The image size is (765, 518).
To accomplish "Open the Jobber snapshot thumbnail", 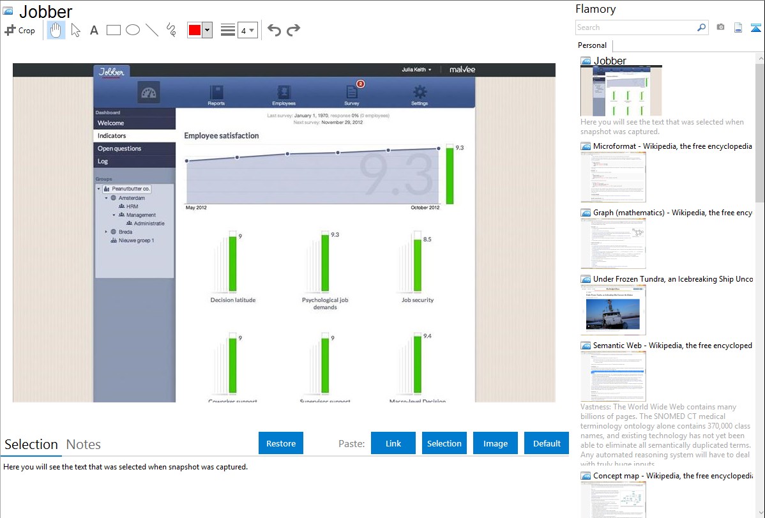I will [621, 91].
